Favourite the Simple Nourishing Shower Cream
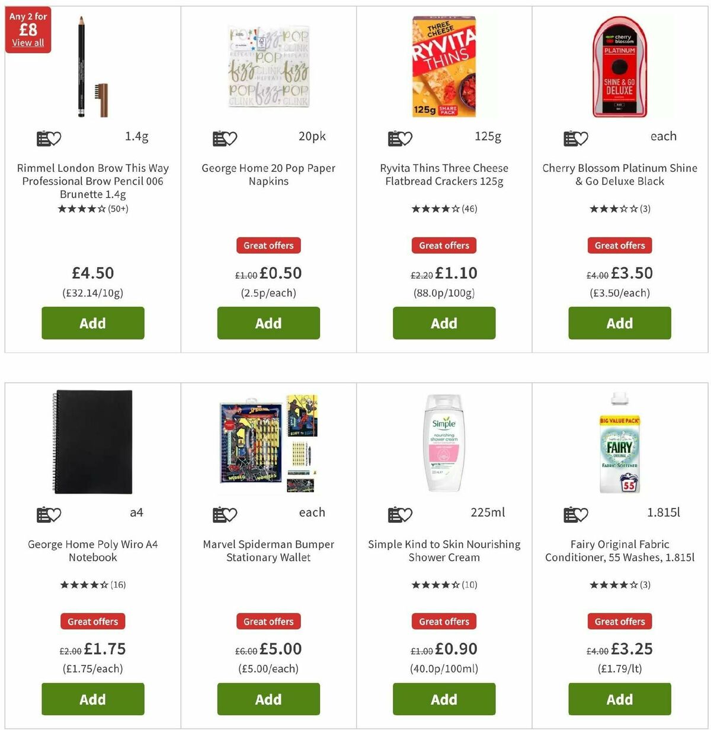Screen dimensions: 711x730 point(408,514)
